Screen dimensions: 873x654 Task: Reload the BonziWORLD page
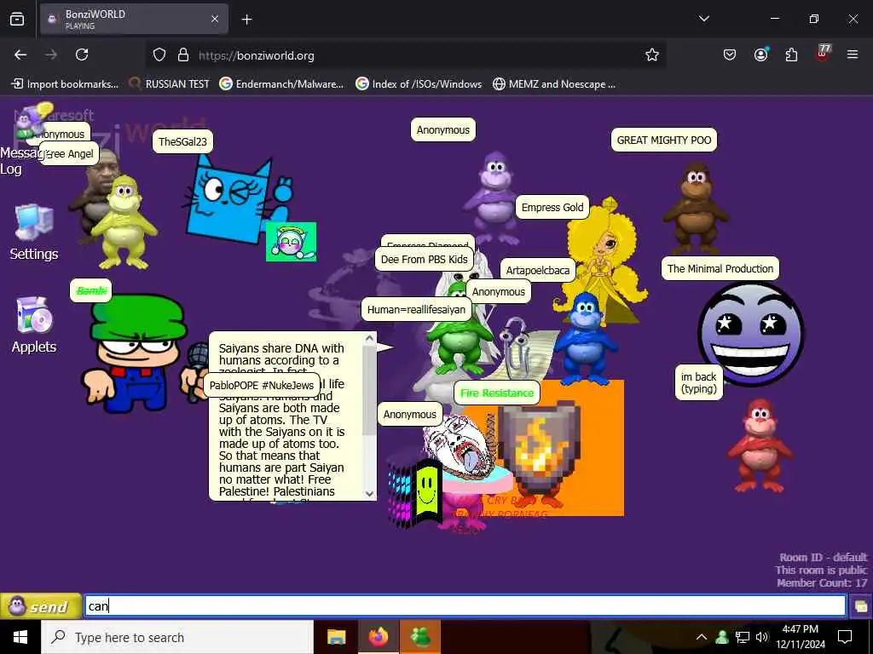point(82,54)
